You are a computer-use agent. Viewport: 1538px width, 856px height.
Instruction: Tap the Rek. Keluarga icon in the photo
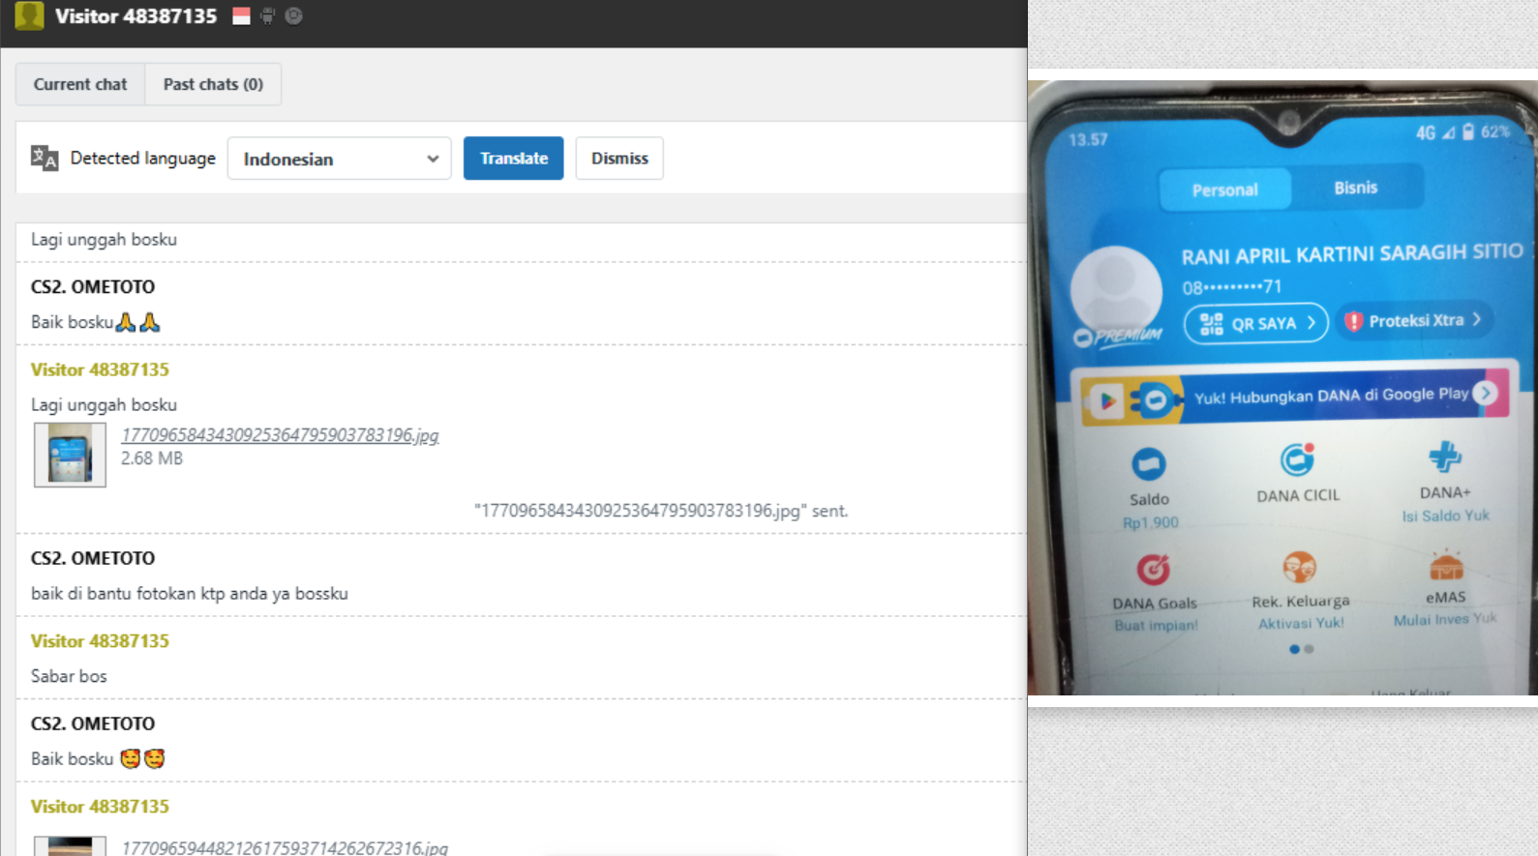(1299, 567)
